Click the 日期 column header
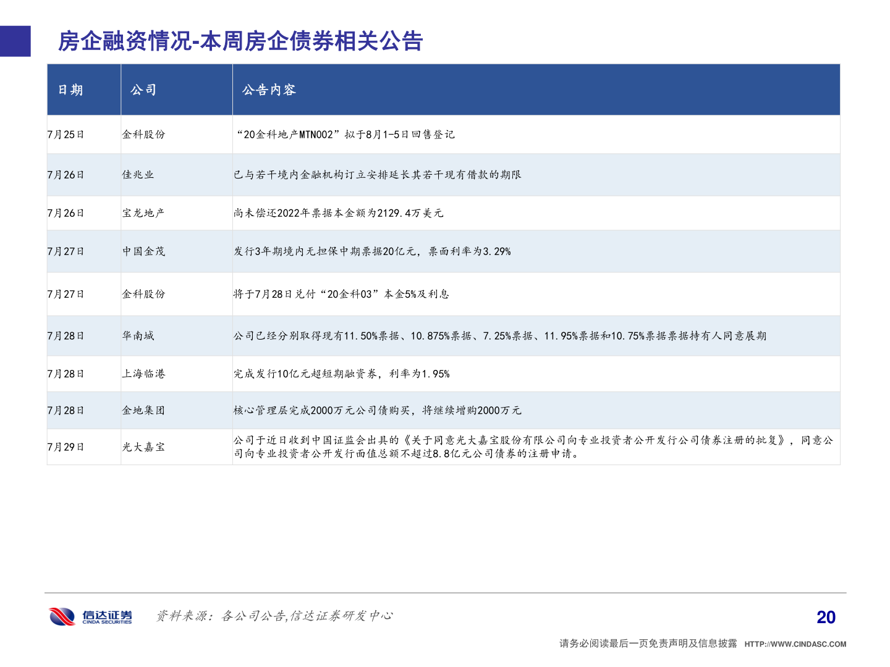This screenshot has width=890, height=667. pyautogui.click(x=68, y=90)
